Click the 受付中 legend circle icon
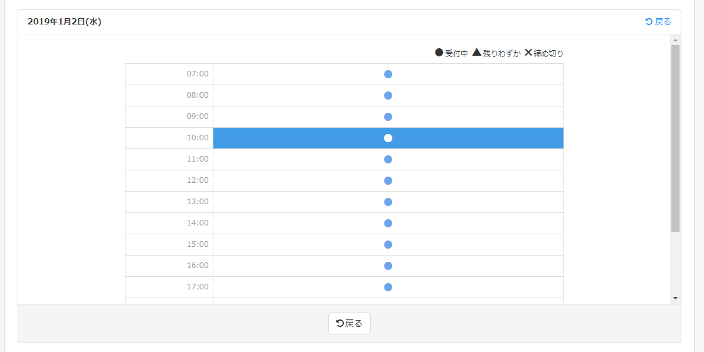This screenshot has width=704, height=352. [x=439, y=53]
